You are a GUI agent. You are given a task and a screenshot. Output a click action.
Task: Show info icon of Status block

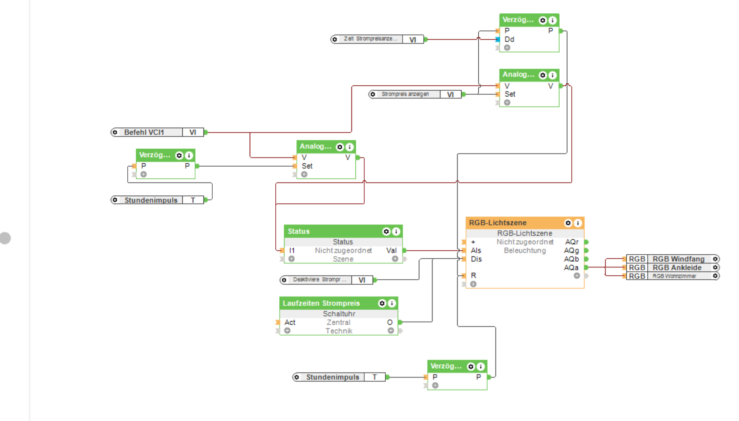(396, 231)
